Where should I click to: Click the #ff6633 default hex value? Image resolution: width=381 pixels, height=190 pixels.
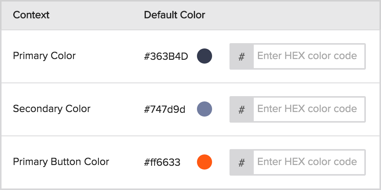point(162,162)
